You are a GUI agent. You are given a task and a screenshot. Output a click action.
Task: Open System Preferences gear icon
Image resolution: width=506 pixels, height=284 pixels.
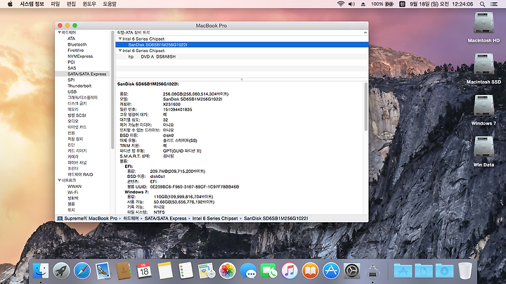pos(352,271)
